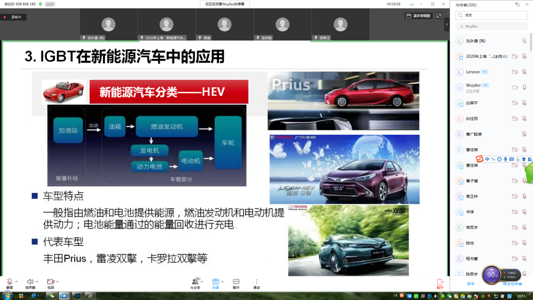Switch to speaker view (演讲者视图)
The image size is (533, 300).
[x=418, y=16]
